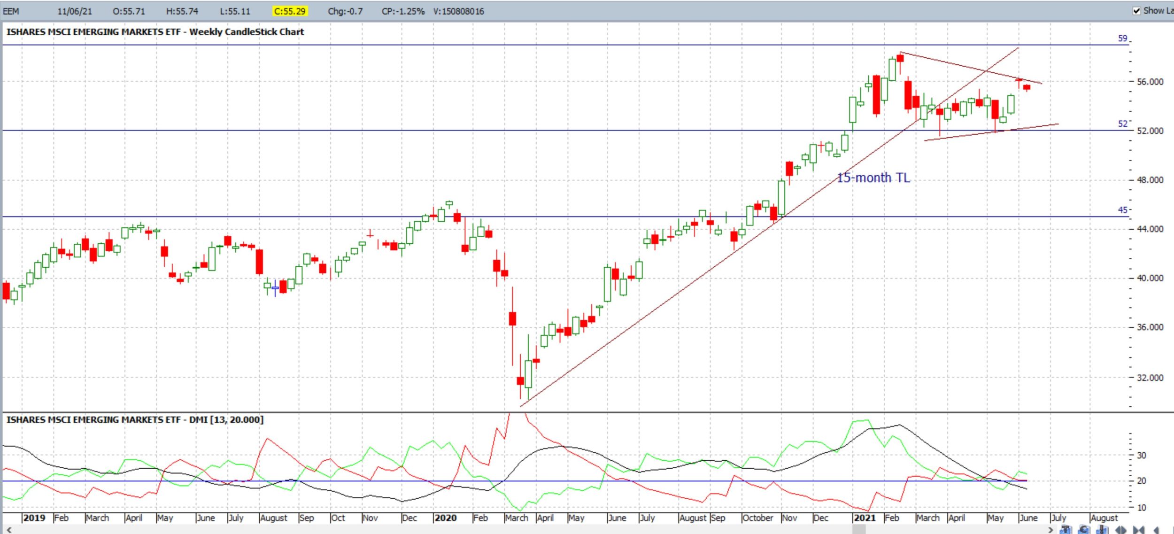This screenshot has height=534, width=1174.
Task: Click the 2019 year label on the time axis
Action: point(34,518)
